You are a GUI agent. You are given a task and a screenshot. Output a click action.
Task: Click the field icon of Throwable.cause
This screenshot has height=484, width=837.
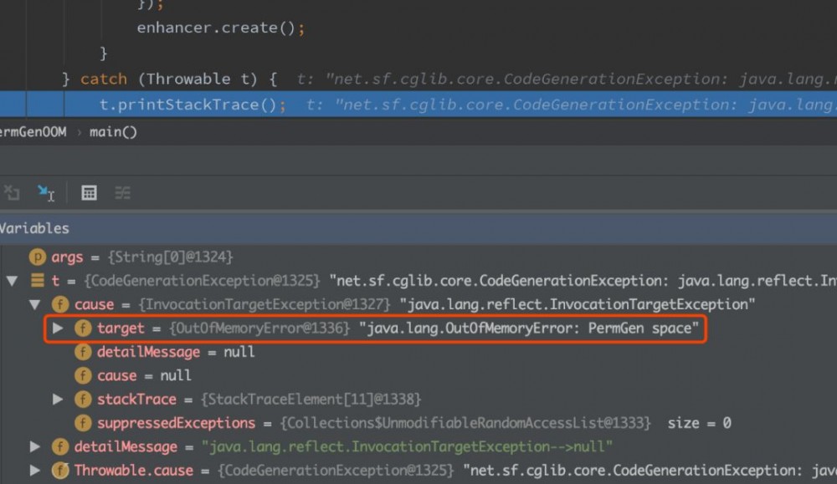(x=60, y=470)
